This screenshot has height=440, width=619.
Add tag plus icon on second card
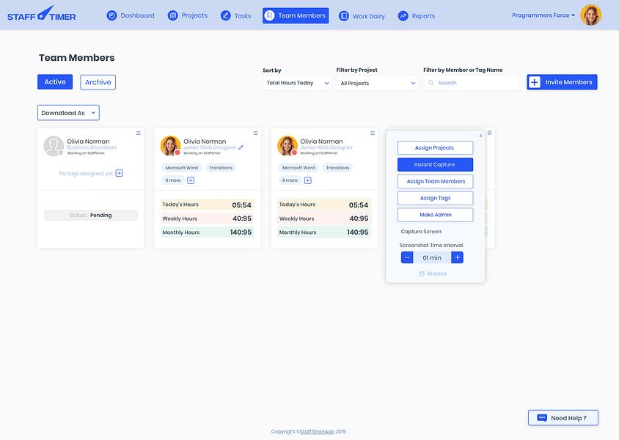pos(191,180)
